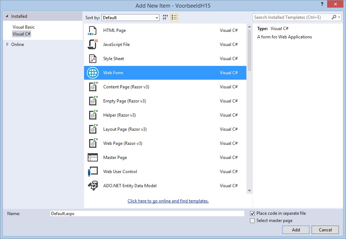The width and height of the screenshot is (346, 239).
Task: Switch to medium icons list view
Action: pyautogui.click(x=174, y=17)
